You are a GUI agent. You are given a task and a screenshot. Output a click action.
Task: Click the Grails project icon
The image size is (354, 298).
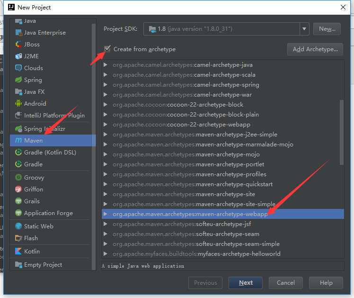tap(19, 201)
